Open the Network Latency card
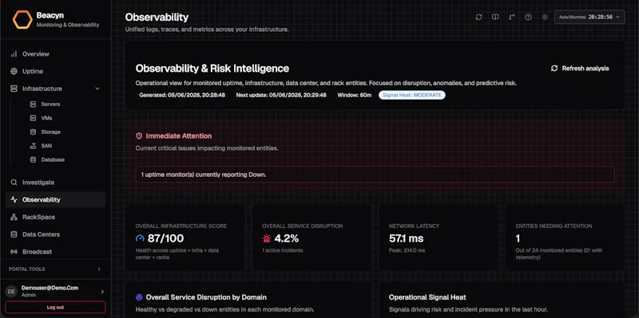Screen dimensions: 639x318 (438, 238)
